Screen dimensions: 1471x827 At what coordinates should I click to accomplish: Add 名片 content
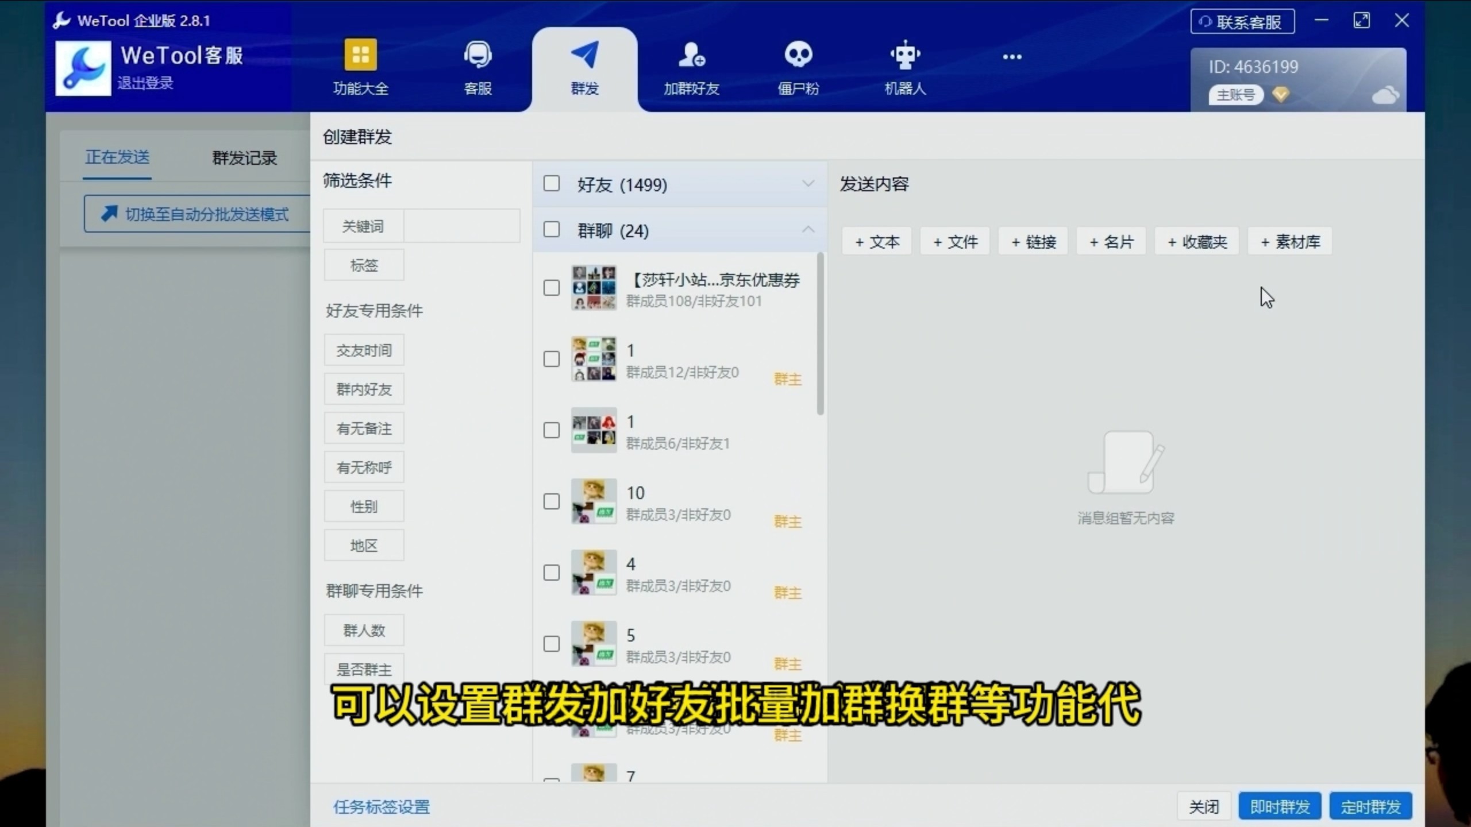coord(1111,242)
